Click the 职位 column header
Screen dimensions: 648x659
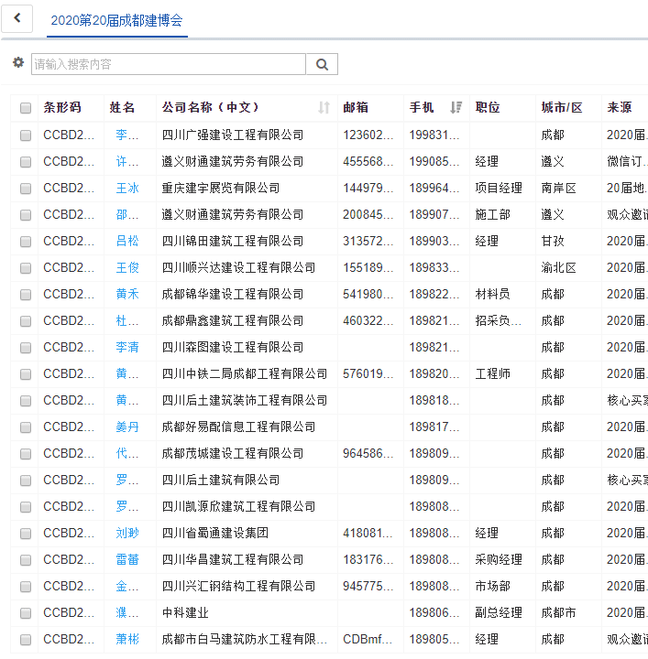(x=488, y=108)
